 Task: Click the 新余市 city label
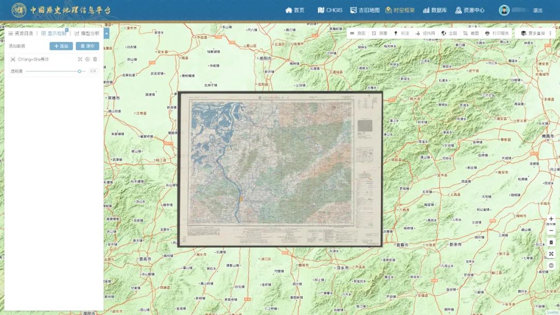coord(455,245)
